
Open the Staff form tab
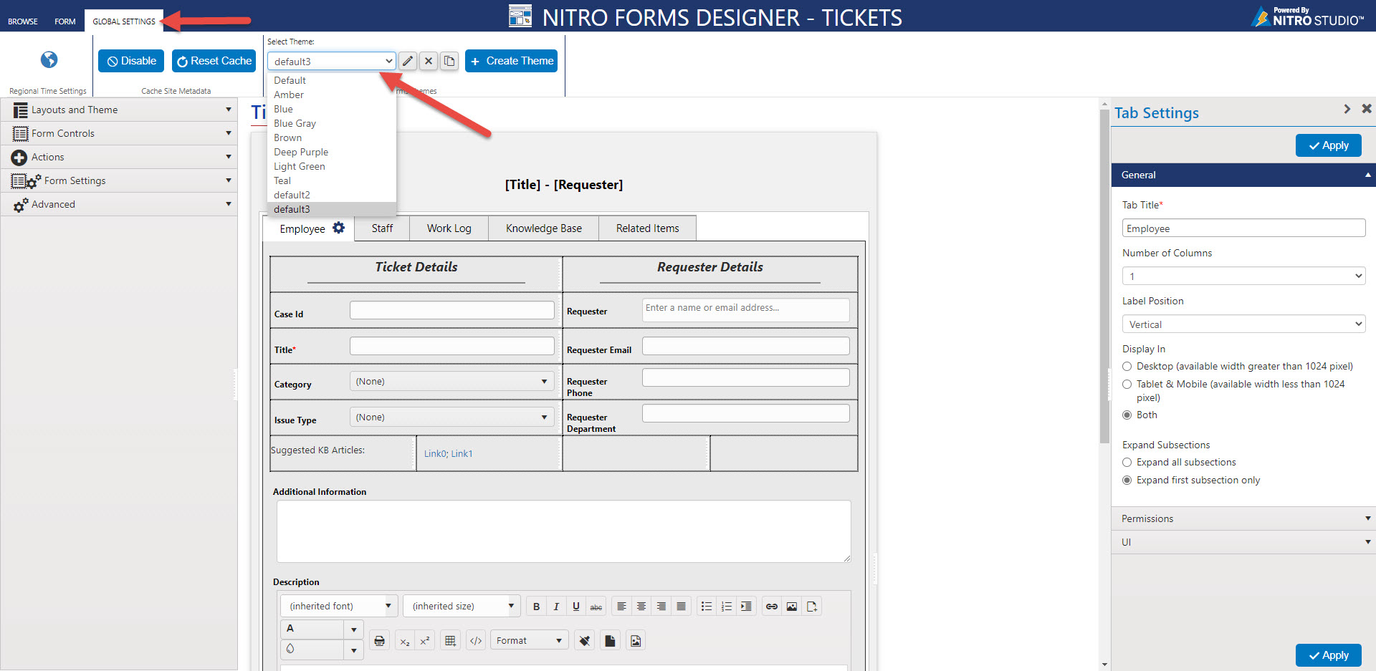(382, 228)
